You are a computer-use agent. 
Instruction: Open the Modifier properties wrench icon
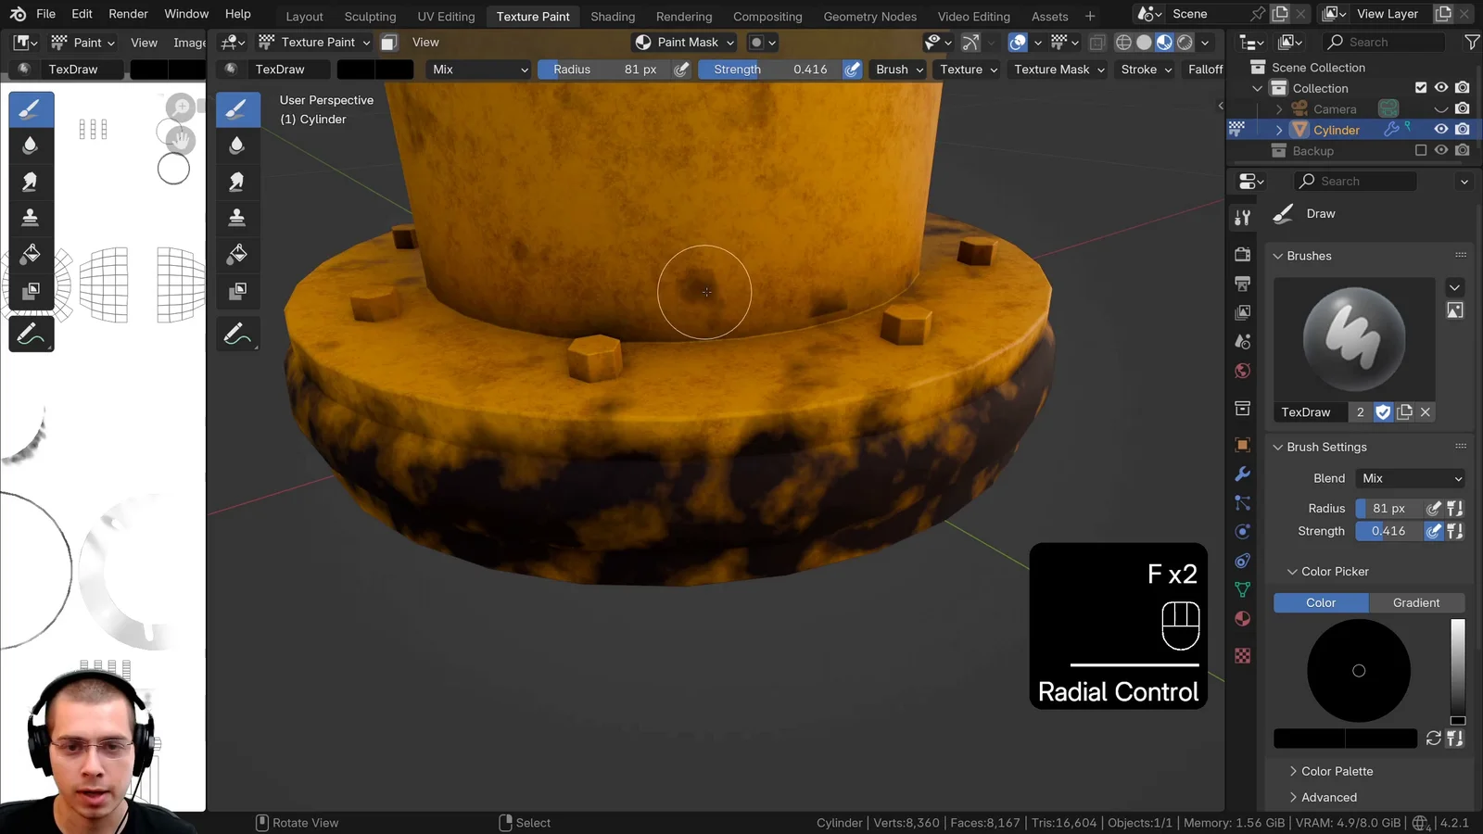1242,474
